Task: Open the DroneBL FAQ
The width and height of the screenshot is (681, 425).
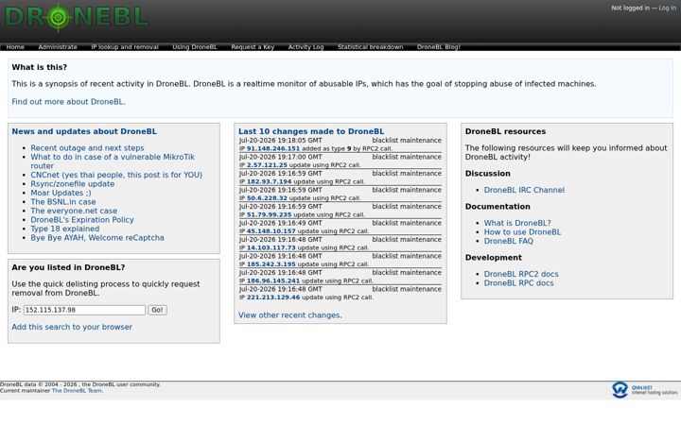Action: click(x=509, y=241)
